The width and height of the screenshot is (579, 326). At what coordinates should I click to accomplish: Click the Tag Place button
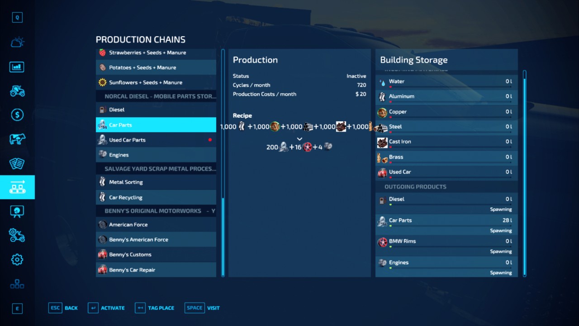pos(155,308)
